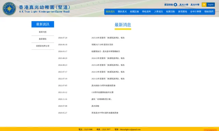This screenshot has height=131, width=219.
Task: Open the 最新資訊 navigation menu
Action: pyautogui.click(x=110, y=12)
